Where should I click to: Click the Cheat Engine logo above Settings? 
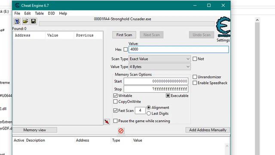point(223,27)
